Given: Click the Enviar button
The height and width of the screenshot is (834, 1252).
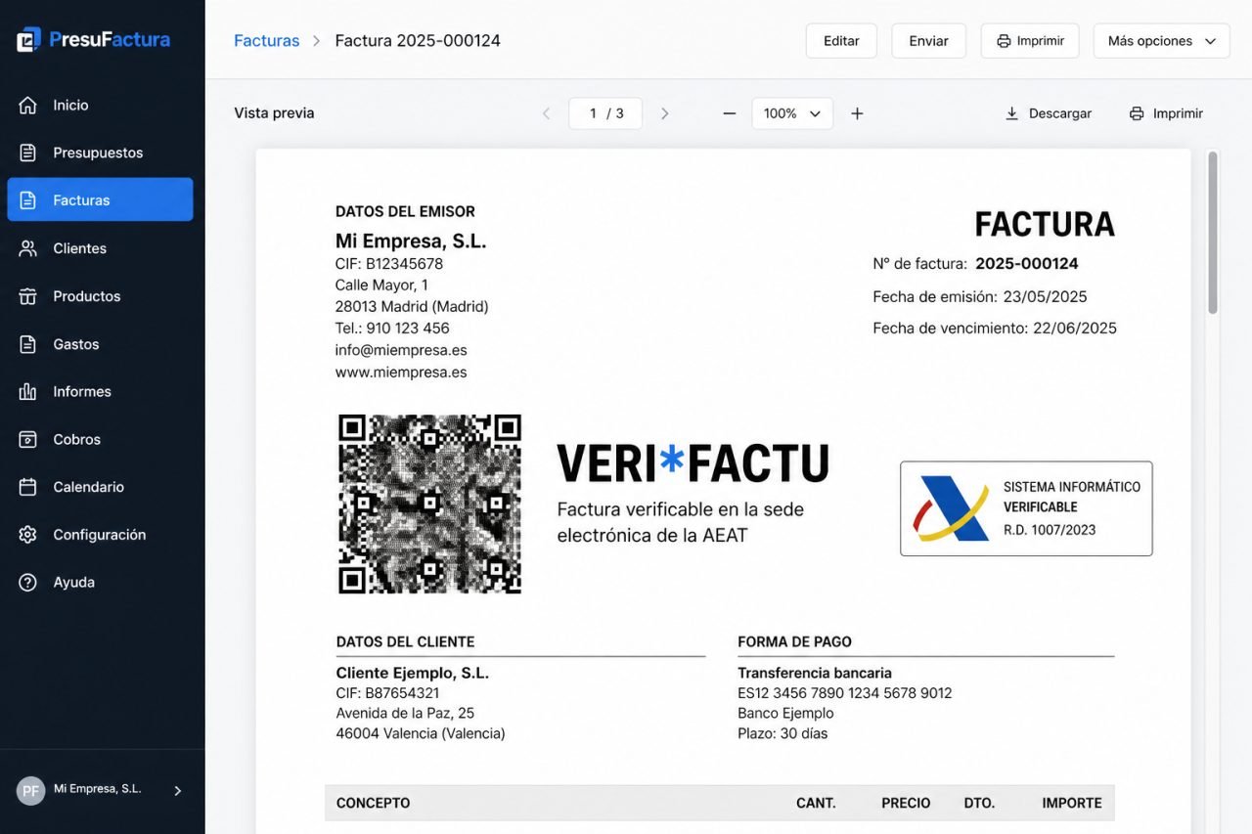Looking at the screenshot, I should coord(928,41).
